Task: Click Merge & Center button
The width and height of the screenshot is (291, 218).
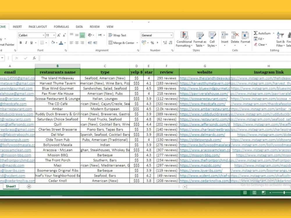Action: [x=121, y=43]
